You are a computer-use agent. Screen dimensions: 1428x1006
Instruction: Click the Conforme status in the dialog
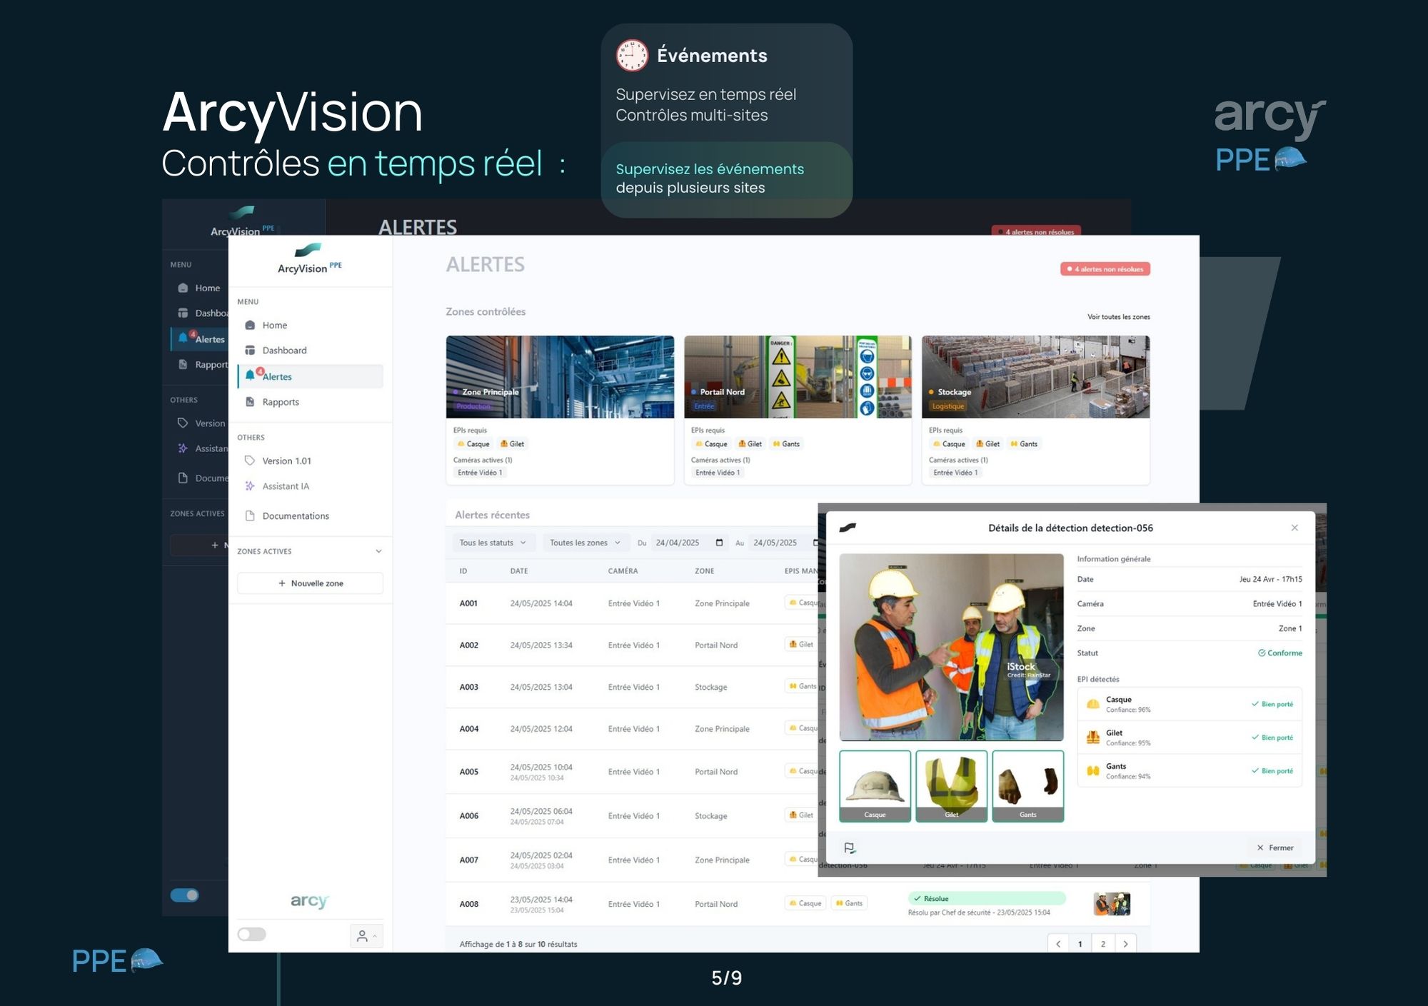(1280, 653)
